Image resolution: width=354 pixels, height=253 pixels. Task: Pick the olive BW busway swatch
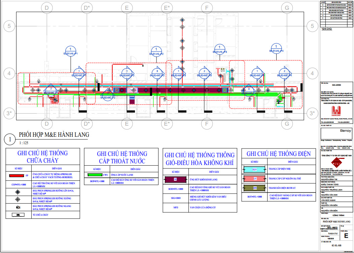click(254, 187)
